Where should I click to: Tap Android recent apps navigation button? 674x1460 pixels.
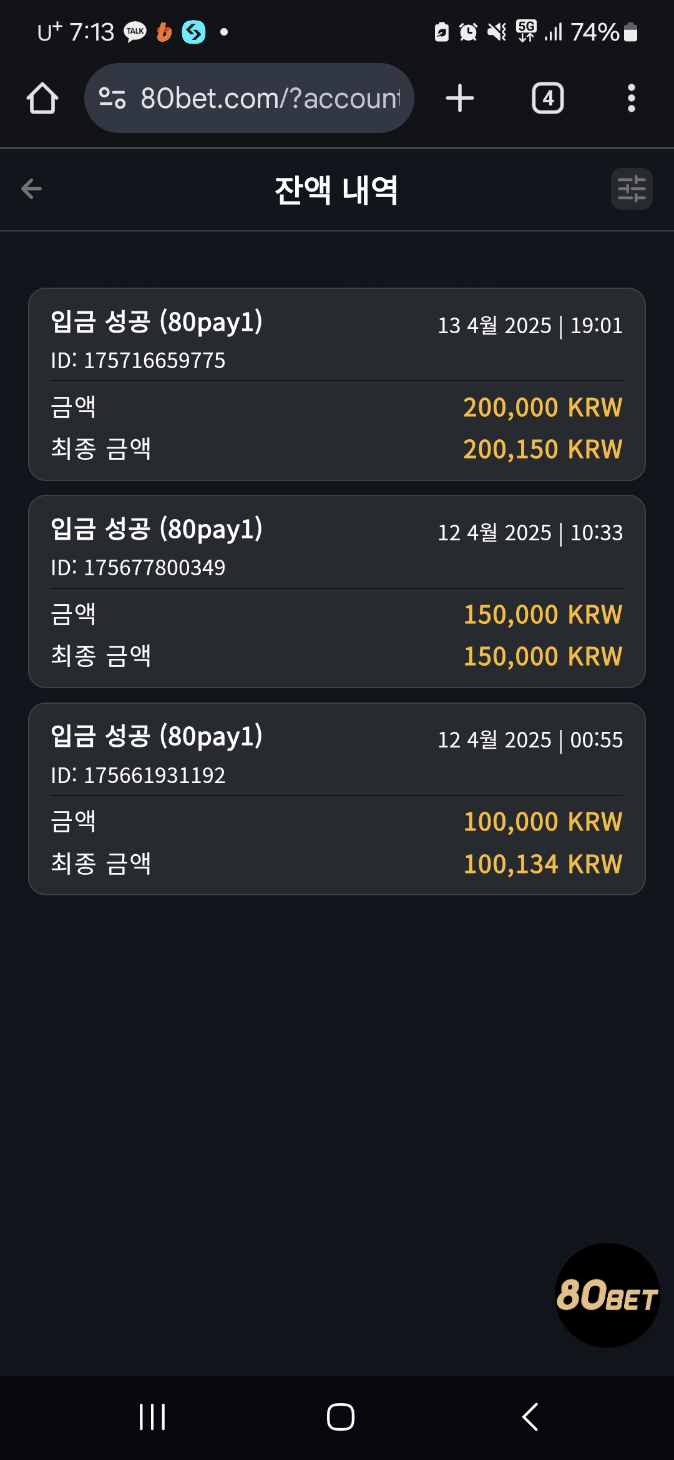click(x=152, y=1416)
